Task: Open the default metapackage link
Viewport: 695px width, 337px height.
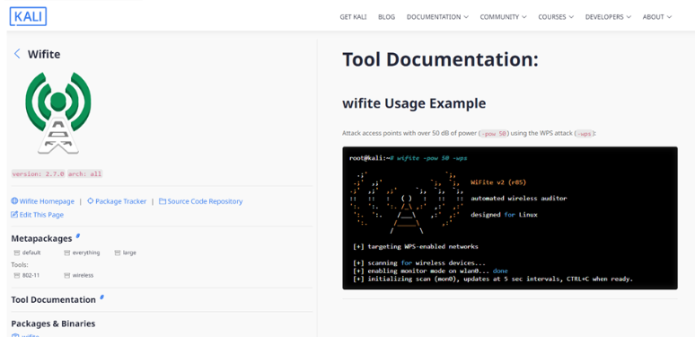Action: pyautogui.click(x=31, y=253)
